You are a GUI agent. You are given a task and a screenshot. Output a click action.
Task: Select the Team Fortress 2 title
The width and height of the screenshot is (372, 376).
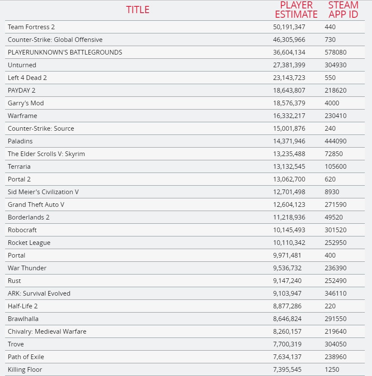pyautogui.click(x=31, y=27)
